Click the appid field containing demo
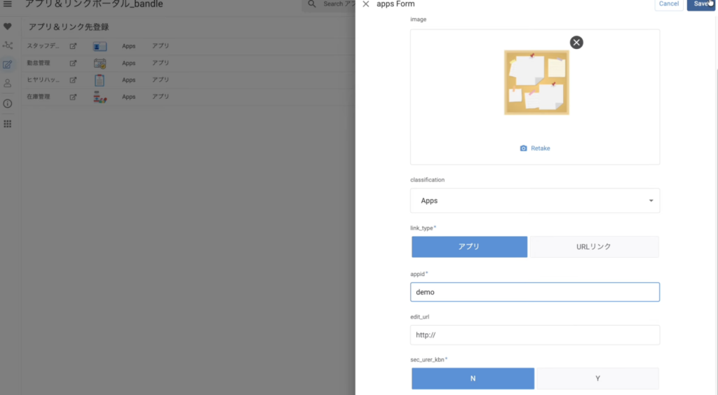 click(x=534, y=292)
